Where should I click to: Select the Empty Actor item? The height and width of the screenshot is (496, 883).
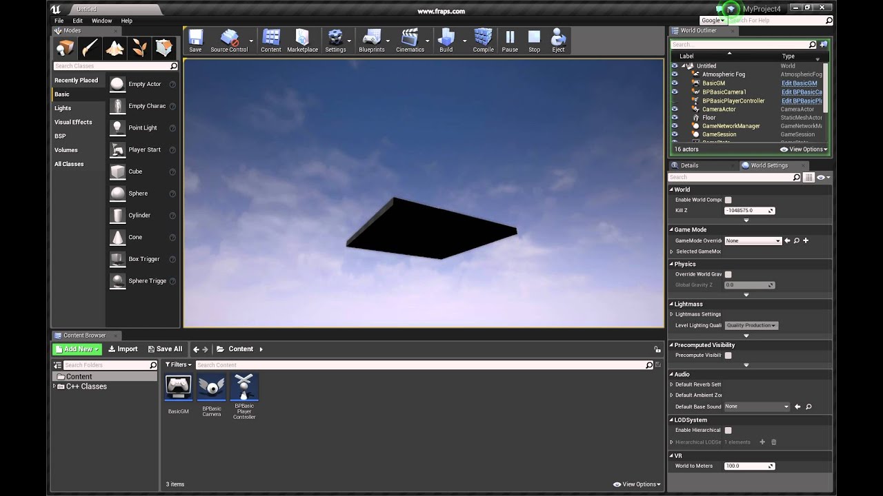tap(143, 84)
